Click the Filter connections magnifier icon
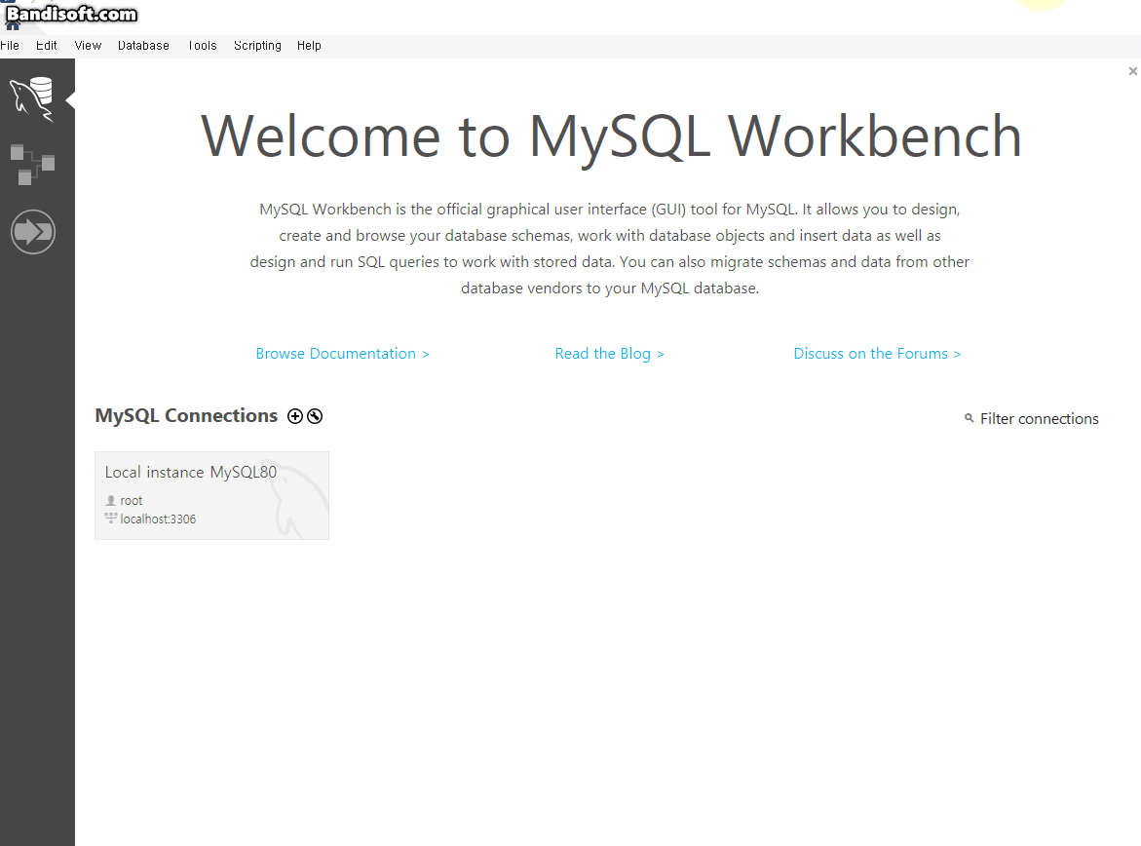 970,418
